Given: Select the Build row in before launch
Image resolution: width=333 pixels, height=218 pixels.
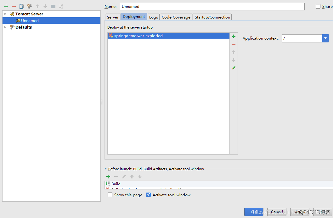Looking at the screenshot, I should click(219, 184).
